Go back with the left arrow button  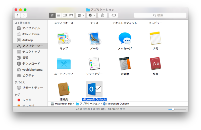[x=18, y=15]
